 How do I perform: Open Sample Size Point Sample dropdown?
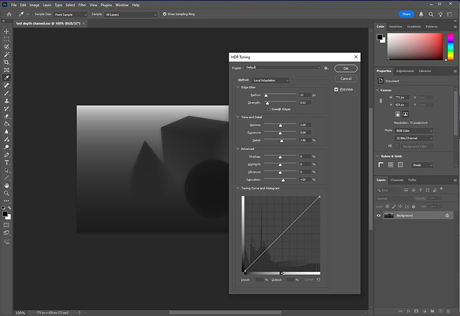[x=71, y=15]
